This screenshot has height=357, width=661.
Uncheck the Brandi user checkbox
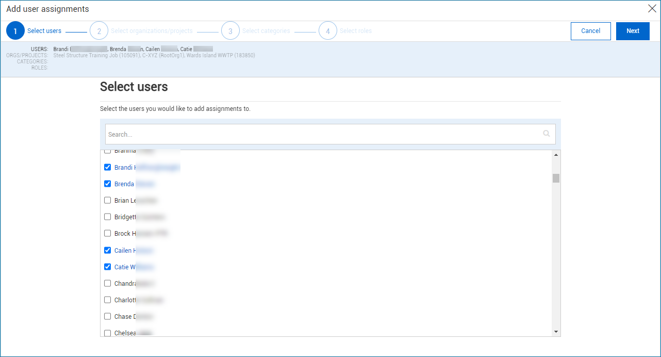click(x=107, y=167)
